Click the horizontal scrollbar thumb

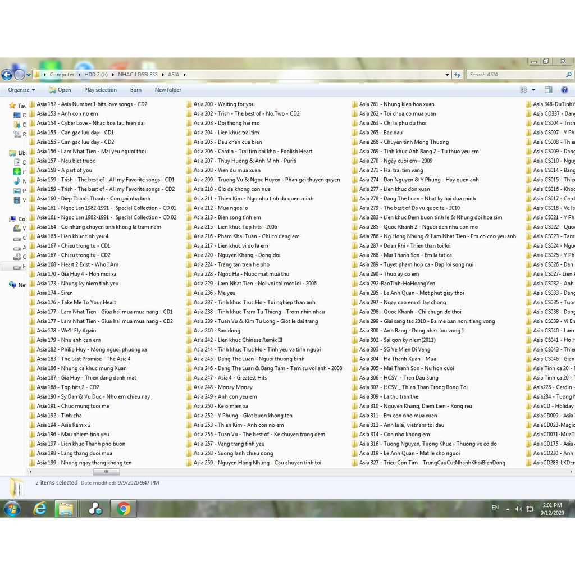[x=106, y=472]
